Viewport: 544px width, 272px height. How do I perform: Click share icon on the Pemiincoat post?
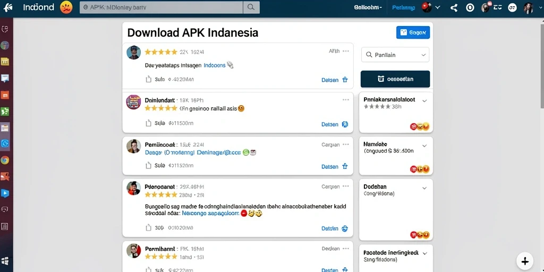click(x=149, y=166)
